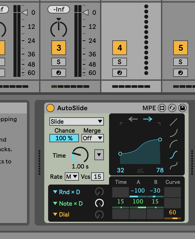195x239 pixels.
Task: Click the AutoSlide hot-swap preset icon
Action: pyautogui.click(x=172, y=108)
